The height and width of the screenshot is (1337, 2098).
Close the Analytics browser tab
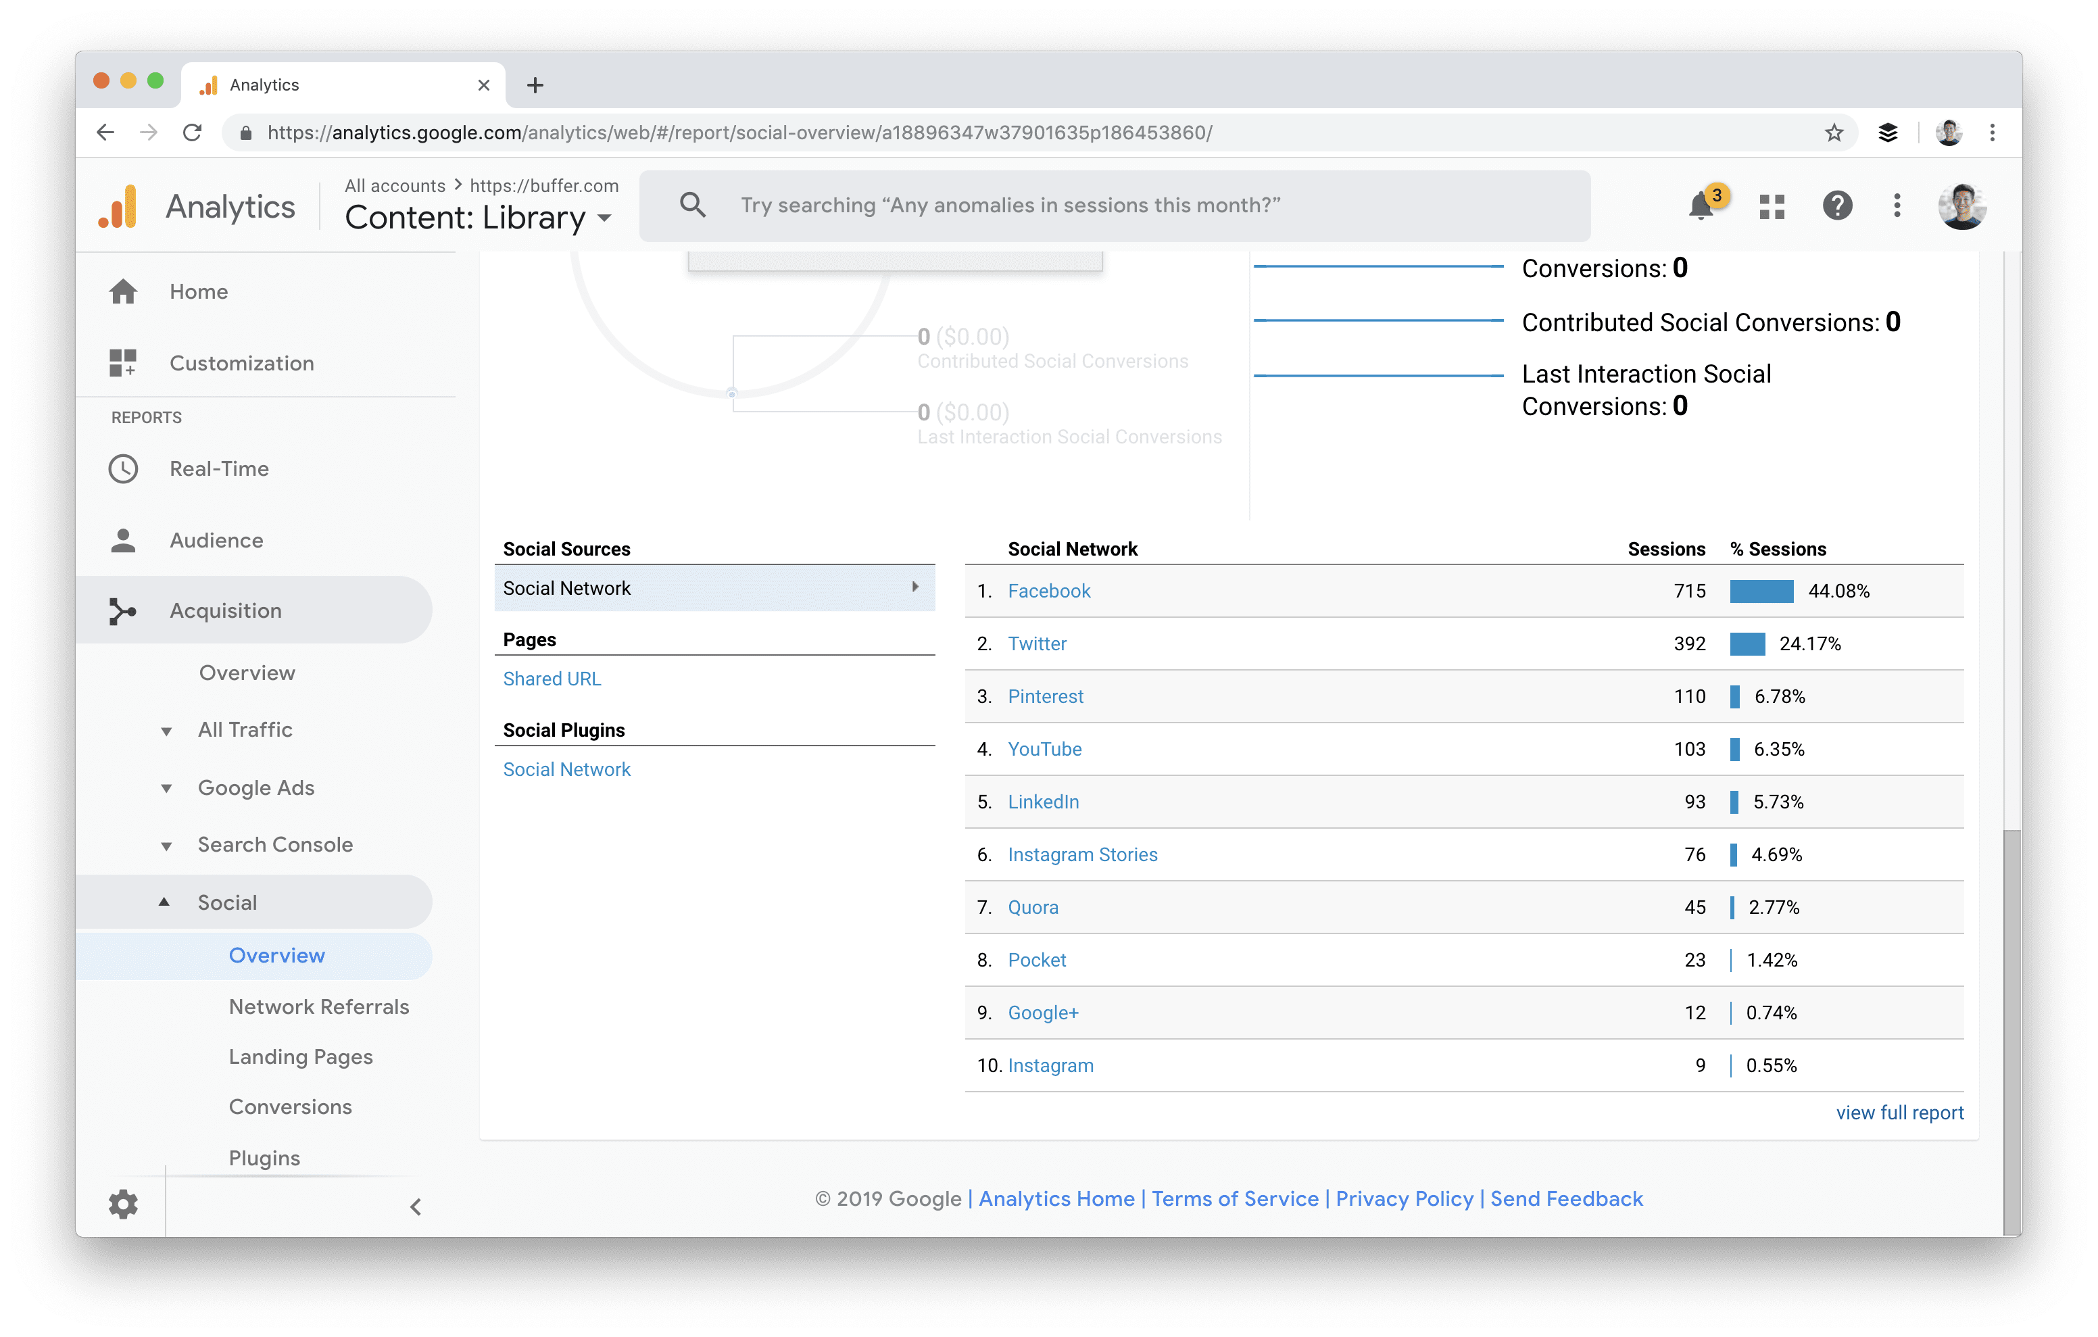(x=483, y=84)
